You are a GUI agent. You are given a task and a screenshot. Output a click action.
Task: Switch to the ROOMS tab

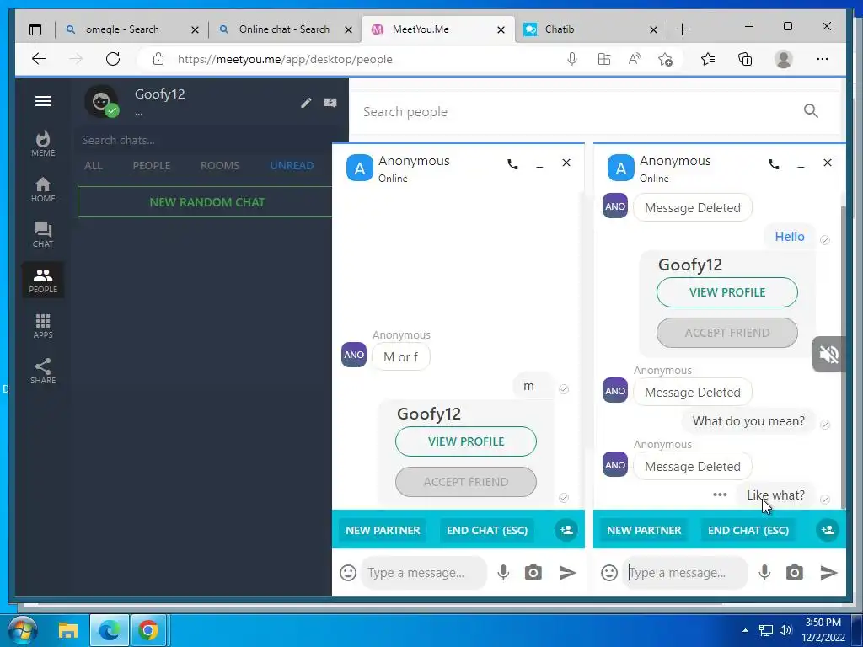pos(220,166)
